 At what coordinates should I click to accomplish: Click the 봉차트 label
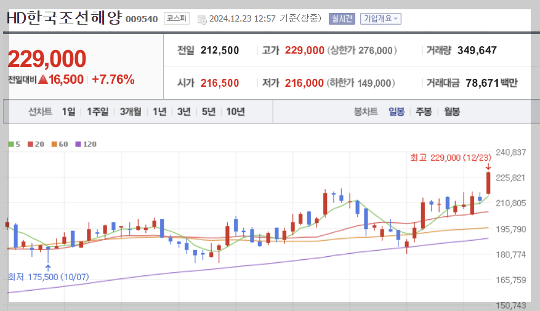366,111
